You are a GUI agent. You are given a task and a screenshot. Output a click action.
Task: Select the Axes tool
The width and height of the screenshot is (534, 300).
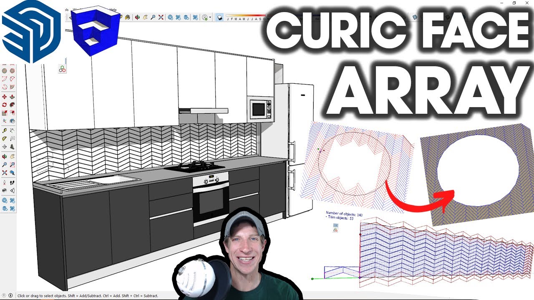[x=4, y=146]
